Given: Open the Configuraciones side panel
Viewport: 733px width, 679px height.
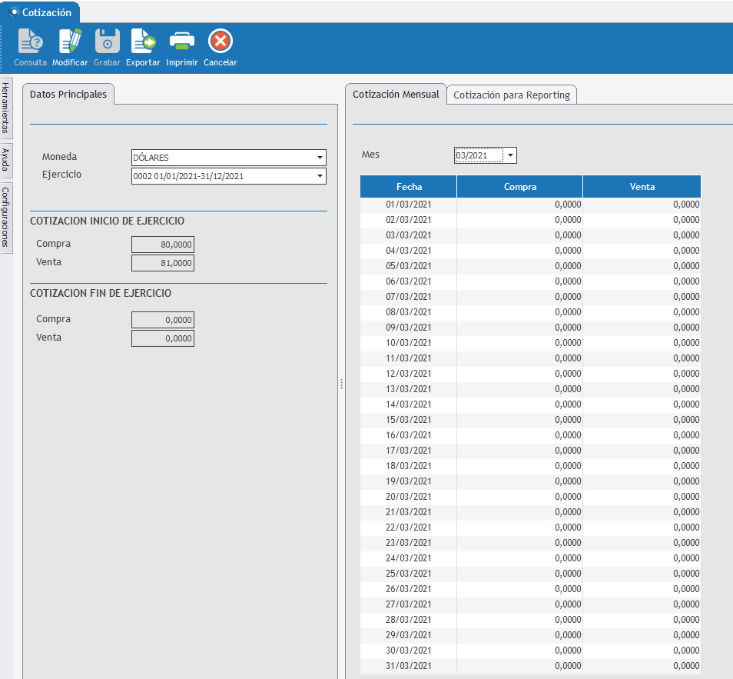Looking at the screenshot, I should pos(6,217).
